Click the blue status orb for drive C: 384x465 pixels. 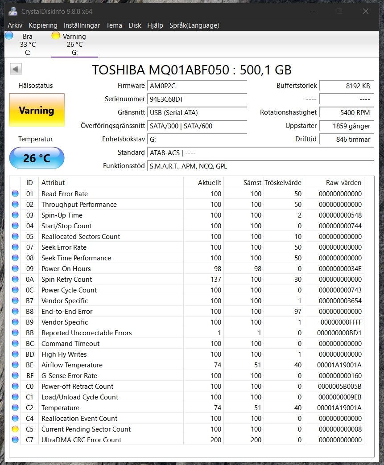[x=9, y=36]
